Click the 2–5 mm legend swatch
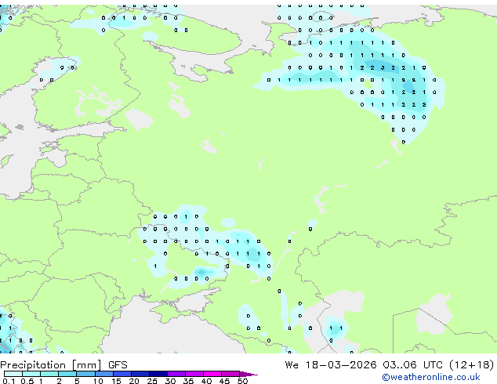This screenshot has height=384, width=497. 67,374
